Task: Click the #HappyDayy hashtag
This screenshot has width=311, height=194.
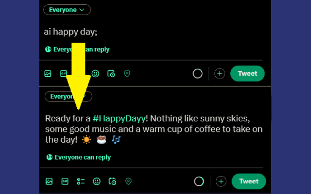Action: point(117,119)
